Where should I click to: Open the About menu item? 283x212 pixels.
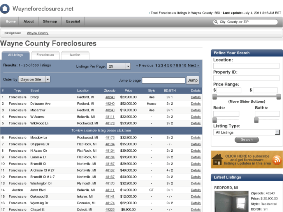pos(28,21)
